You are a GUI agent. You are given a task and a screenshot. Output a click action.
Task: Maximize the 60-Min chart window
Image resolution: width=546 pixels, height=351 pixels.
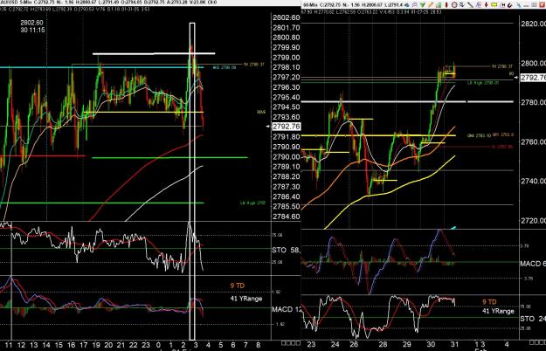[x=534, y=5]
